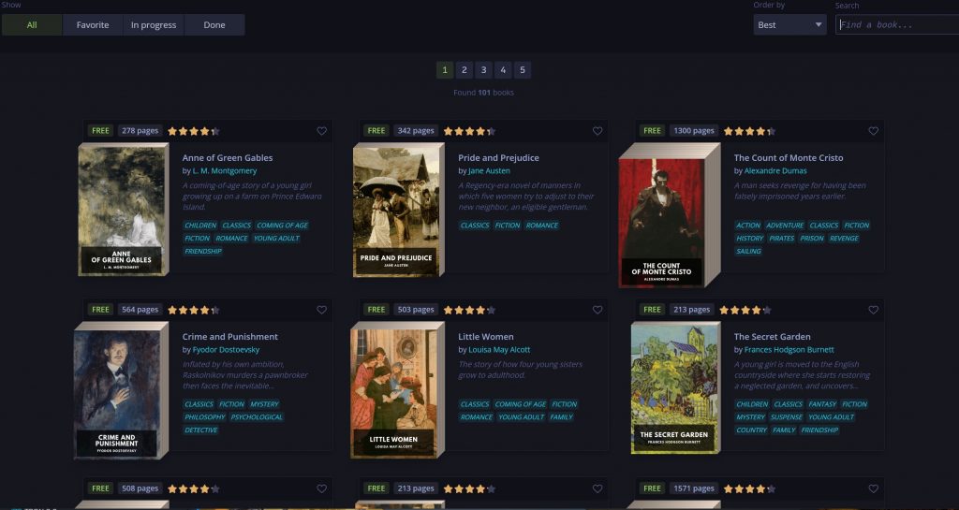Screen dimensions: 959x510
Task: Go to page 2
Action: pos(465,69)
